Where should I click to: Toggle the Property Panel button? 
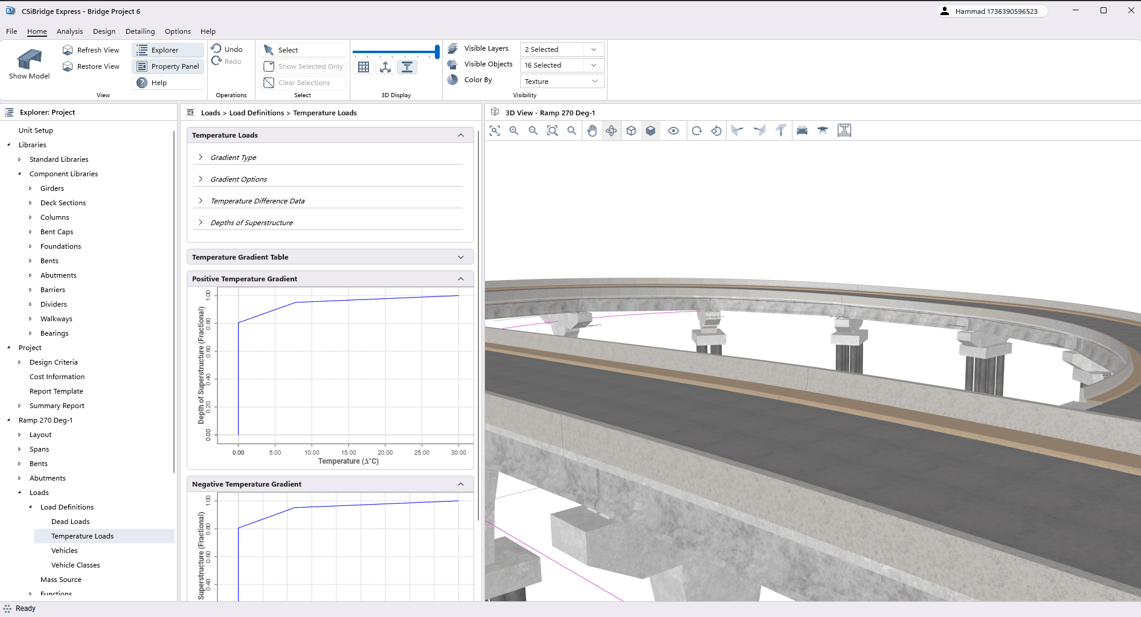tap(167, 66)
